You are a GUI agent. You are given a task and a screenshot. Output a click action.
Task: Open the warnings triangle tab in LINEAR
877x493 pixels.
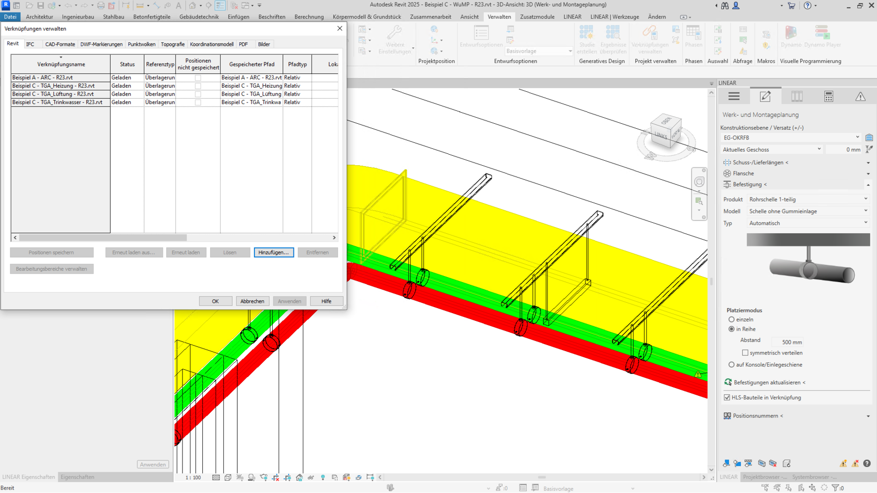pos(860,97)
